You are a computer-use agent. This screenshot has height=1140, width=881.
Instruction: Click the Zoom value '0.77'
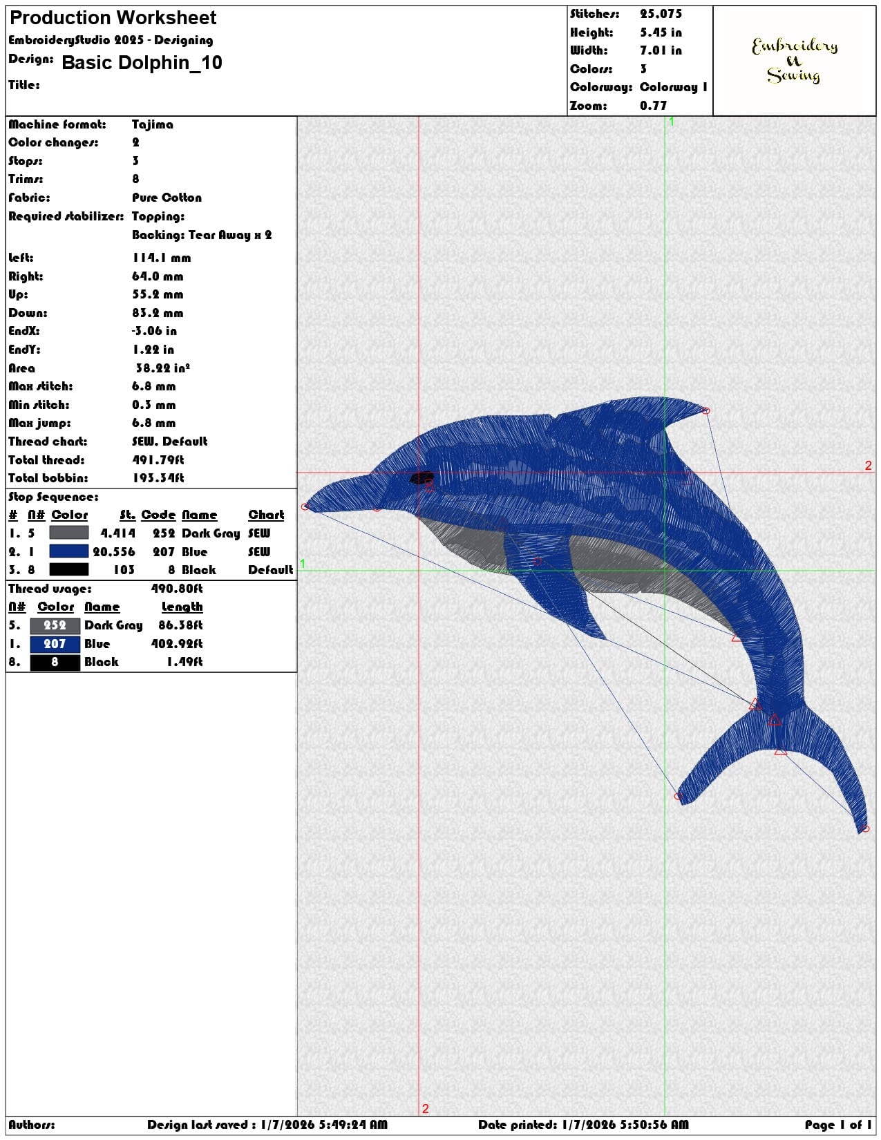click(x=653, y=106)
